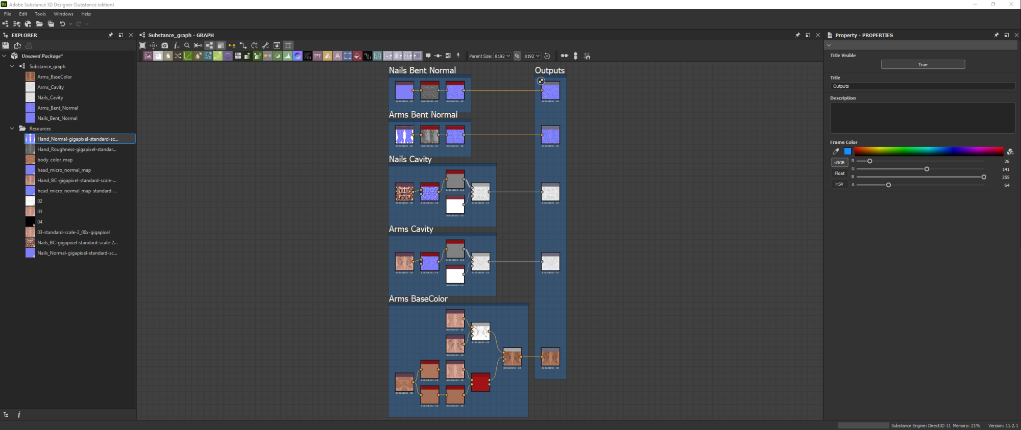Collapse the Substance_graph tree node
1021x430 pixels.
(x=12, y=66)
